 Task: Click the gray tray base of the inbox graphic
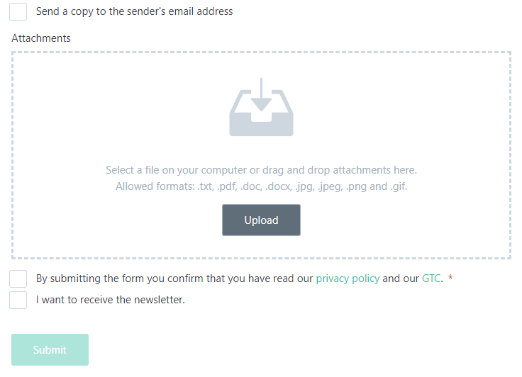coord(261,125)
